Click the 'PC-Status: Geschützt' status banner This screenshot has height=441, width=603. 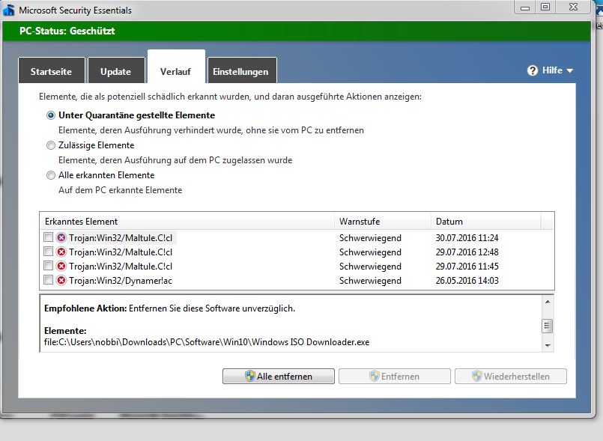[297, 31]
